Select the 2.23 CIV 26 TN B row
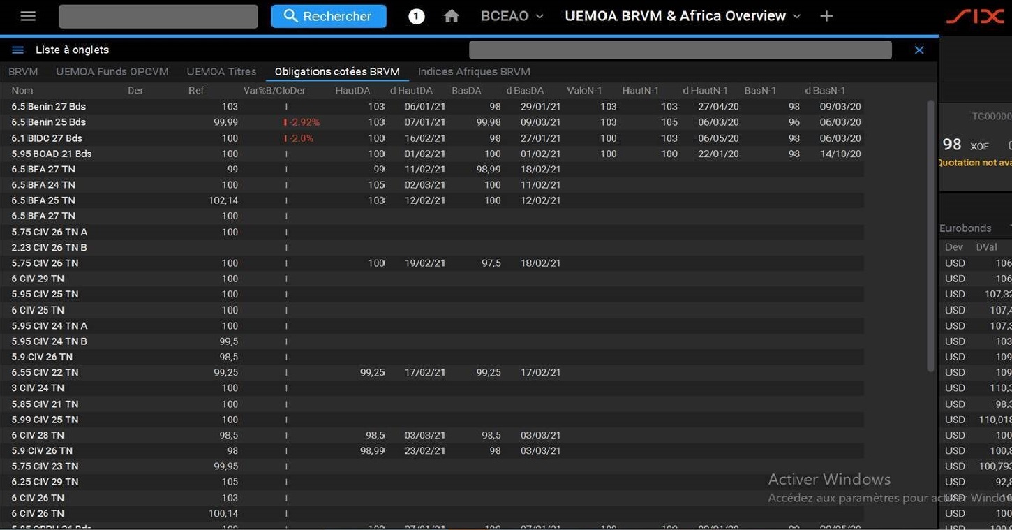Viewport: 1012px width, 530px height. click(432, 247)
